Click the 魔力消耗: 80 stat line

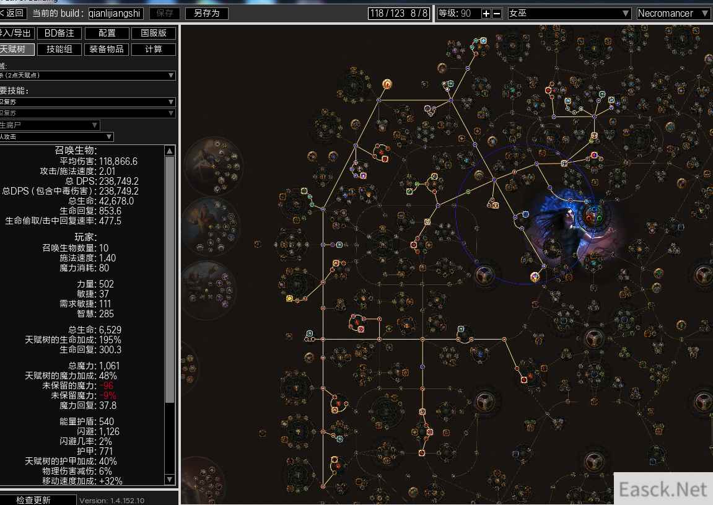click(x=84, y=268)
